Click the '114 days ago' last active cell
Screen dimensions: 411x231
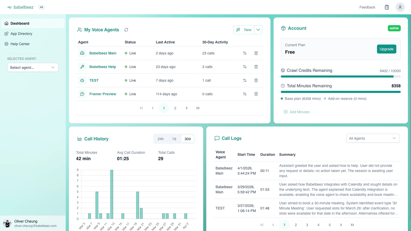(x=166, y=94)
